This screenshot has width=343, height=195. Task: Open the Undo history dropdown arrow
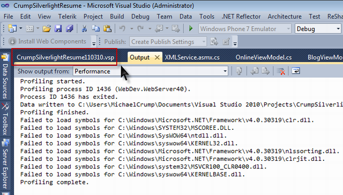[x=131, y=28]
